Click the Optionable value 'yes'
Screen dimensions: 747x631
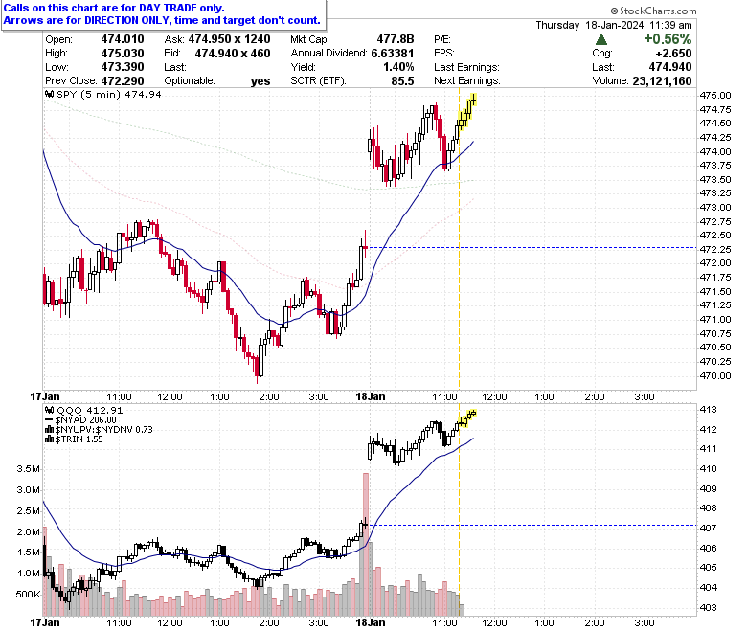(260, 81)
